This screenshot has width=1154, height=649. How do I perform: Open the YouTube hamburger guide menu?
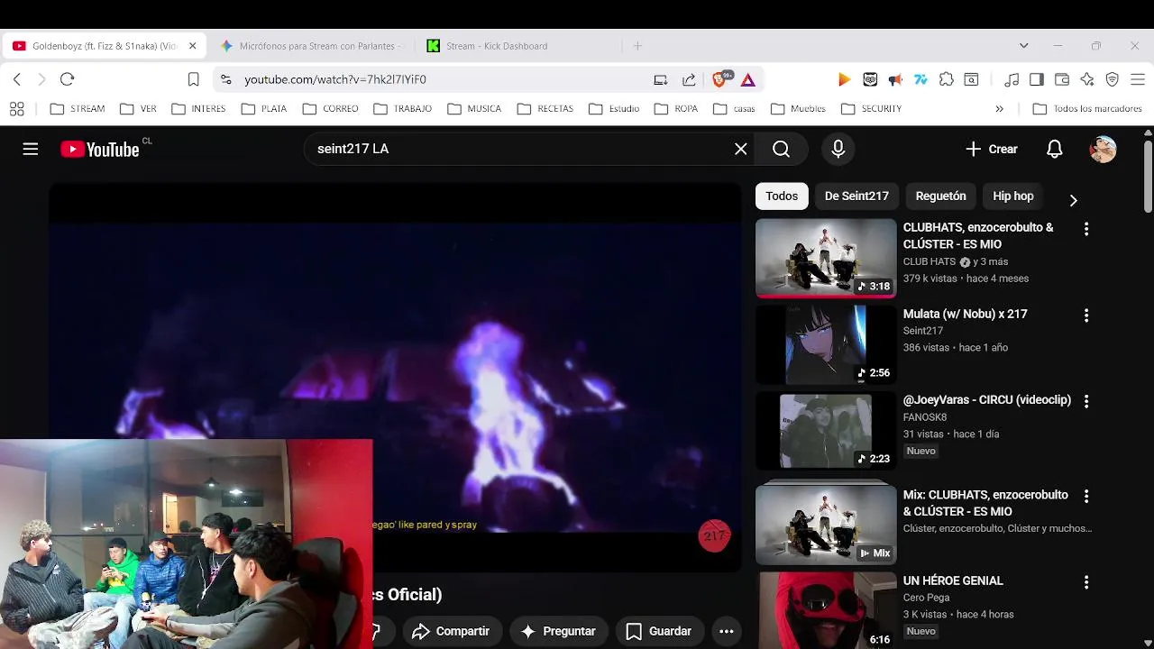click(x=31, y=150)
